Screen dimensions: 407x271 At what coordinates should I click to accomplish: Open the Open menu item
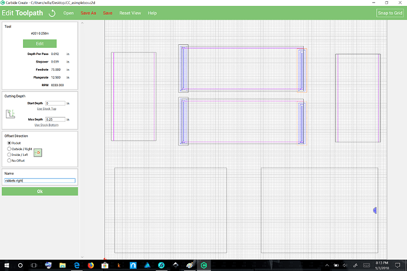coord(68,13)
